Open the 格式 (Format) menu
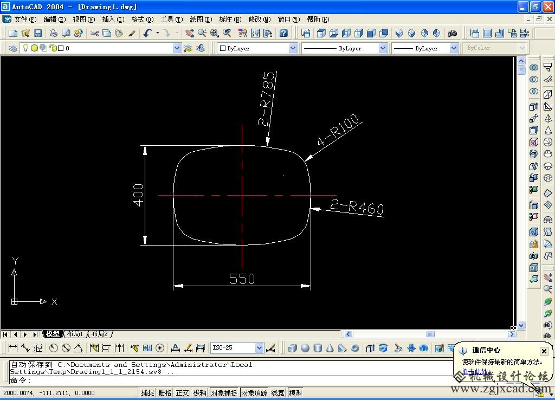555x400 pixels. [x=143, y=20]
